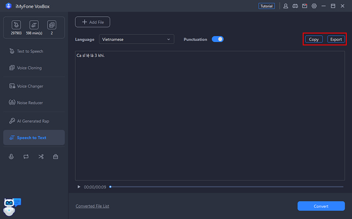Click the 00:00/00:09 time display
The width and height of the screenshot is (352, 219).
tap(95, 187)
